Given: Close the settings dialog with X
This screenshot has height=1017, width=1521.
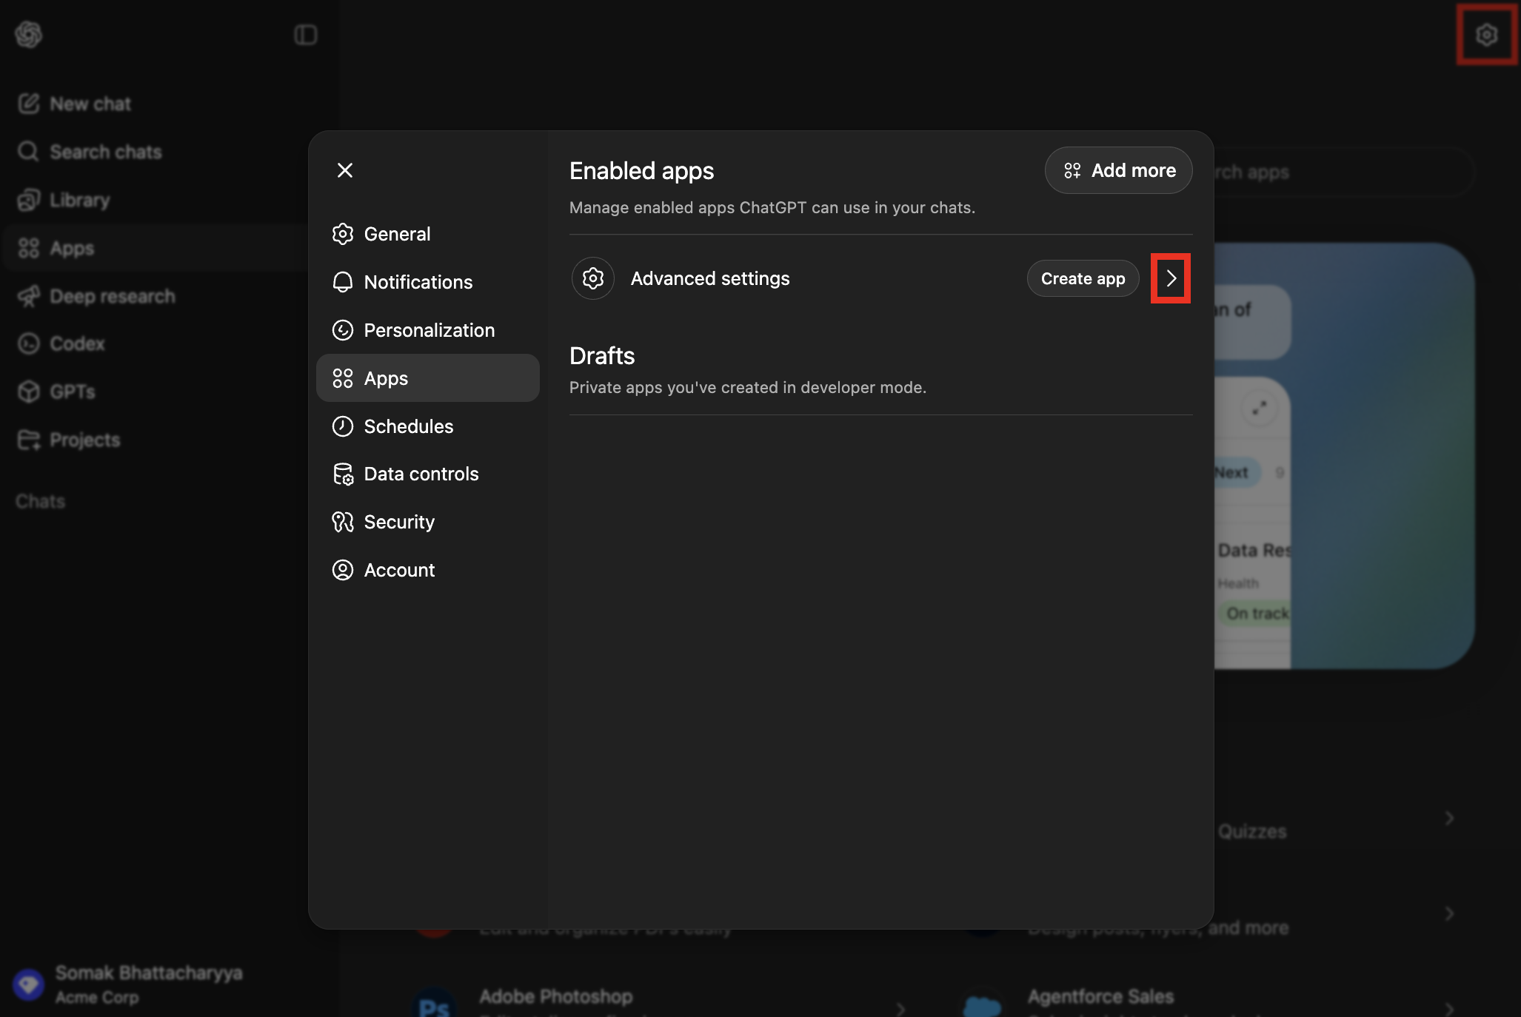Looking at the screenshot, I should (344, 170).
